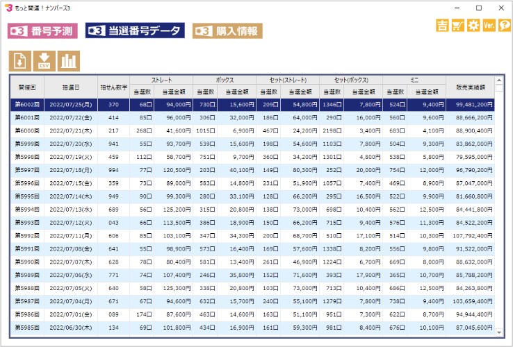Click sales amount 84,263,800円
The width and height of the screenshot is (513, 347).
(x=474, y=288)
